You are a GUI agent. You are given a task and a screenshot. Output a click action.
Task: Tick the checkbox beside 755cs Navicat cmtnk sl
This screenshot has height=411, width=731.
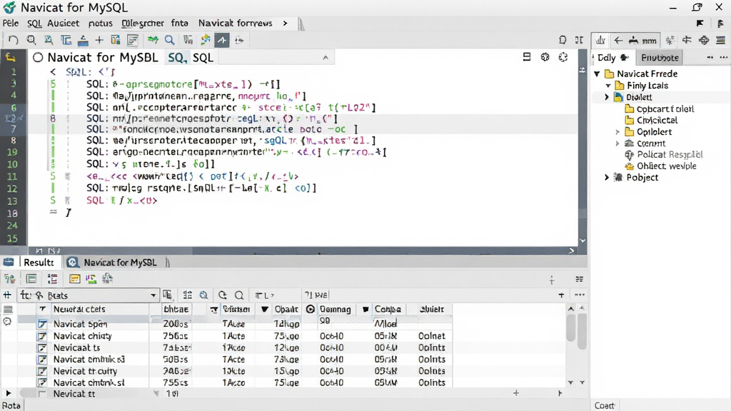coord(42,382)
